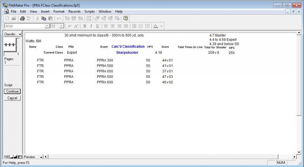
Task: Open the Scripts menu
Action: point(90,12)
